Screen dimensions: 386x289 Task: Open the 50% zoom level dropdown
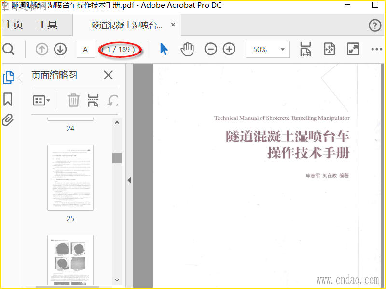[x=267, y=50]
